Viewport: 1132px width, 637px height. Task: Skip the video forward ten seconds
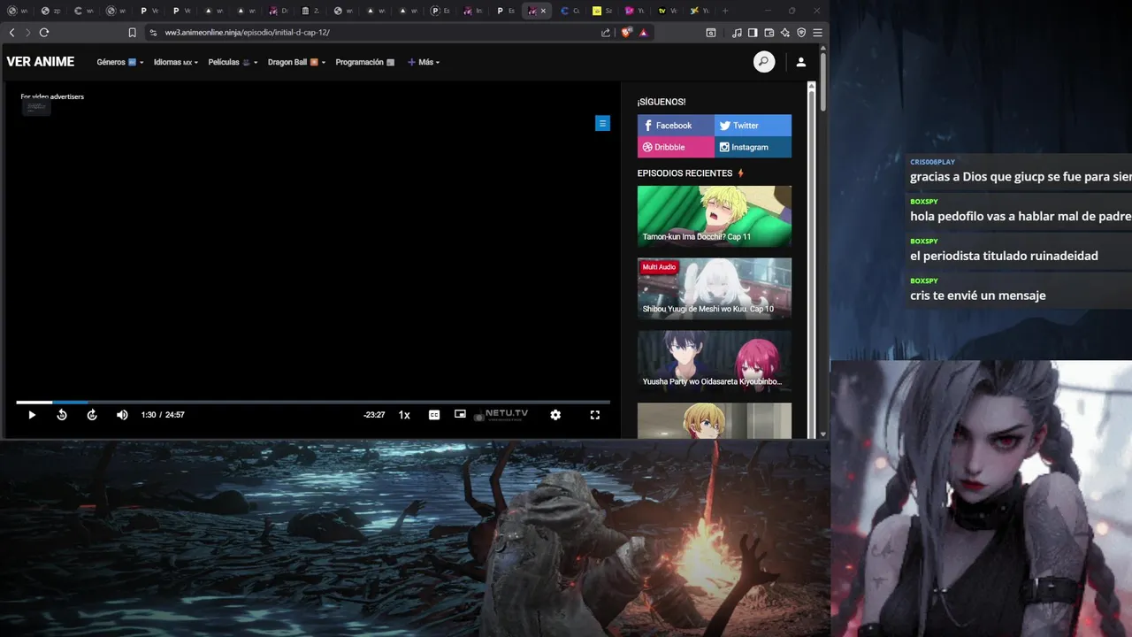92,415
